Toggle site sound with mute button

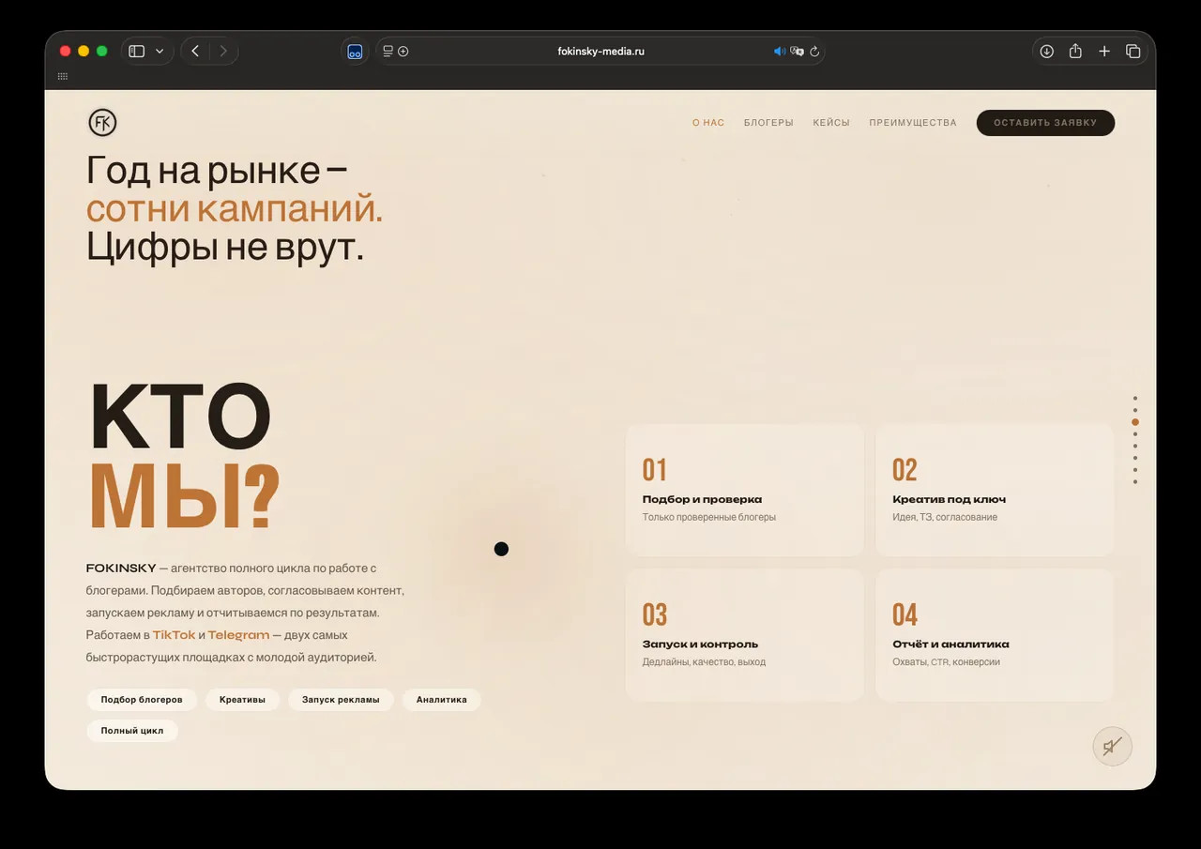pyautogui.click(x=1112, y=747)
